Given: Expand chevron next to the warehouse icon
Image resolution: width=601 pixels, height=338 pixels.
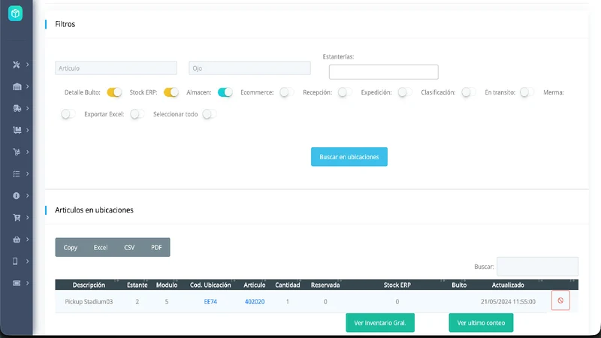Looking at the screenshot, I should [28, 86].
